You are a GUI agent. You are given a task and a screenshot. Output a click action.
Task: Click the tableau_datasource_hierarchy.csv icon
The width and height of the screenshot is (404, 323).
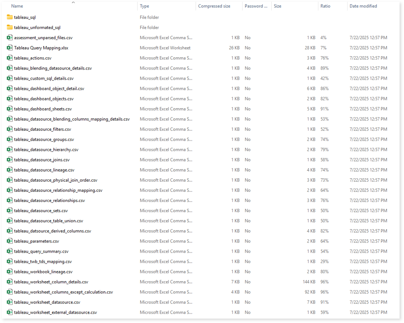coord(10,150)
